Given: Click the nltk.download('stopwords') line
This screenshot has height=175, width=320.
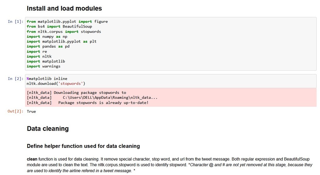Looking at the screenshot, I should pos(56,84).
